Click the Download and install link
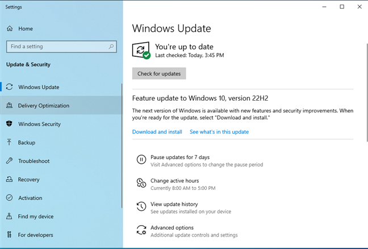 click(157, 132)
